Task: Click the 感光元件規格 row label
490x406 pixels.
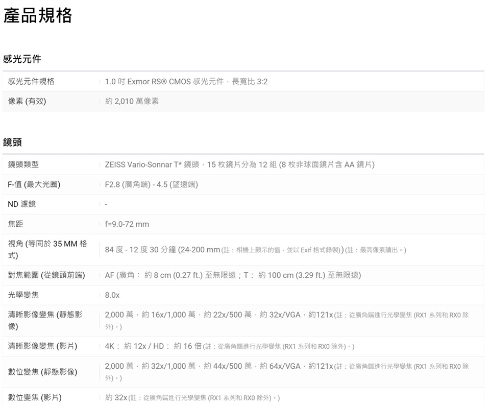Action: coord(31,81)
